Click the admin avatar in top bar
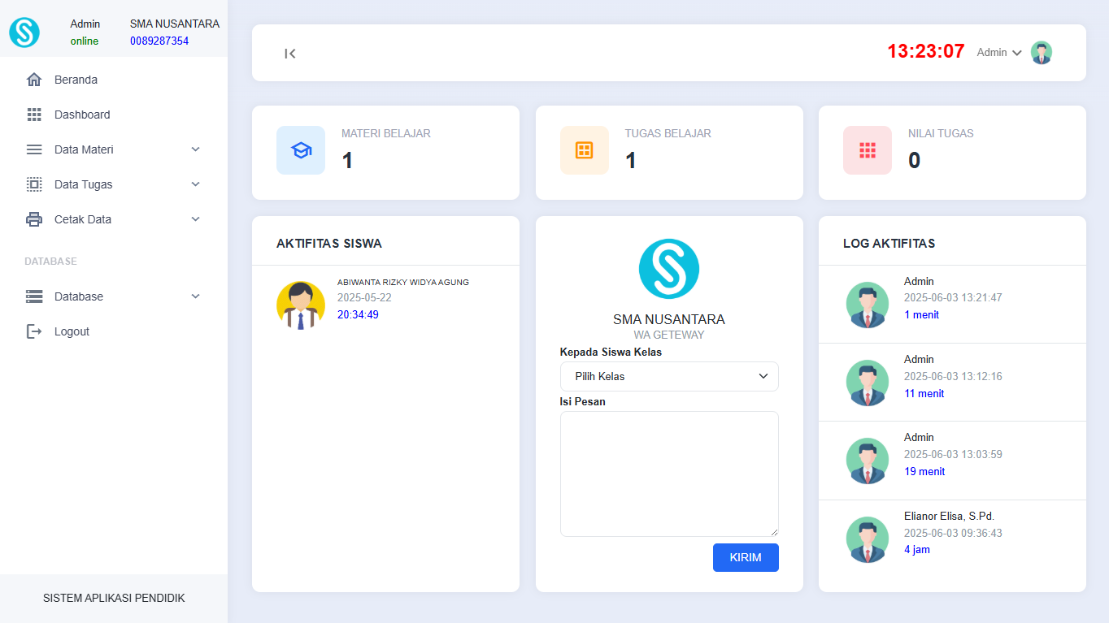 pos(1042,53)
